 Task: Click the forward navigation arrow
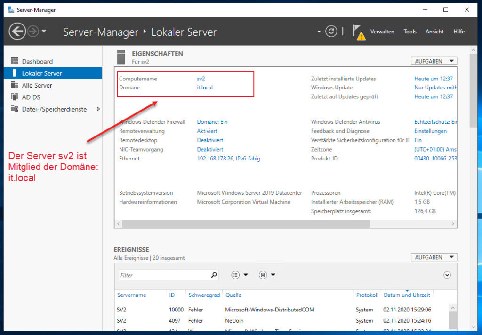pyautogui.click(x=33, y=32)
